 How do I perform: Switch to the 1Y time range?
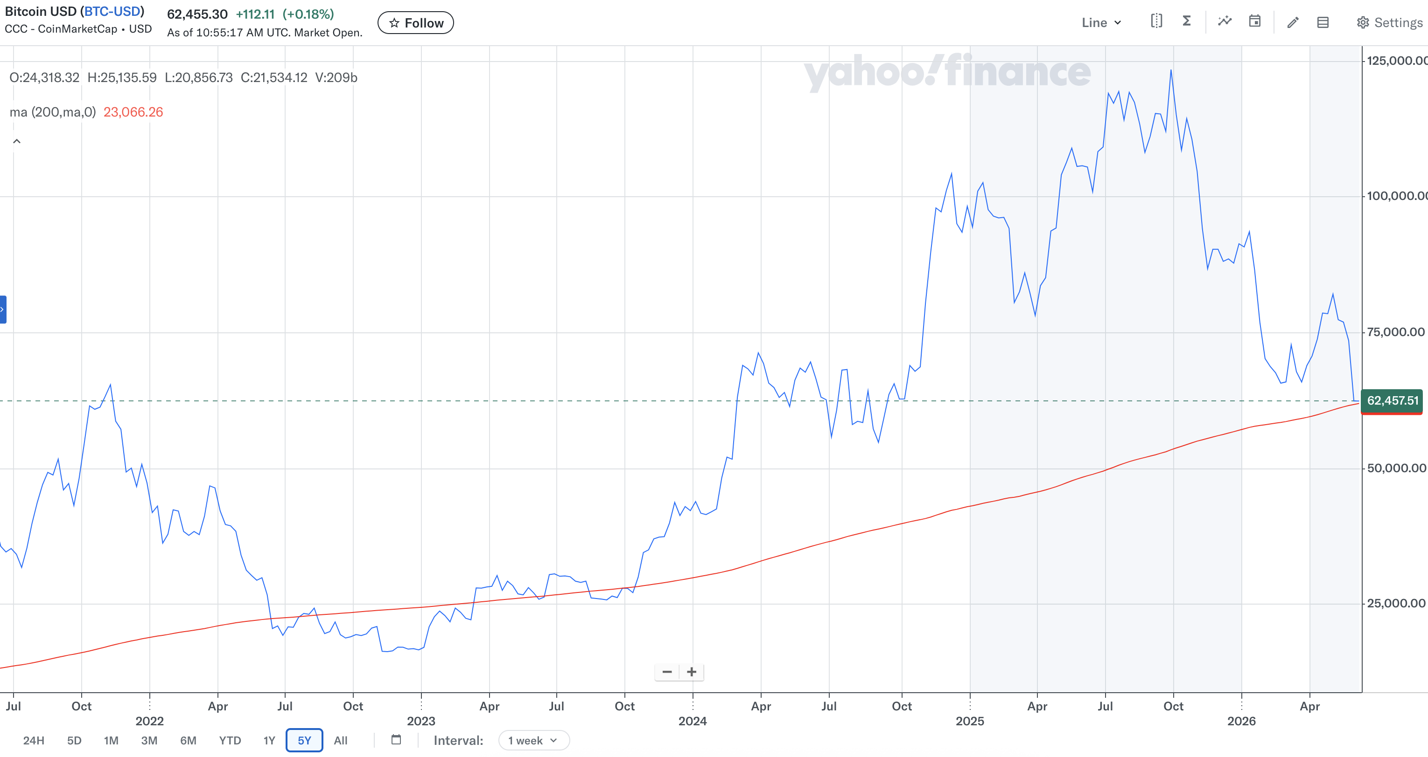[x=269, y=740]
